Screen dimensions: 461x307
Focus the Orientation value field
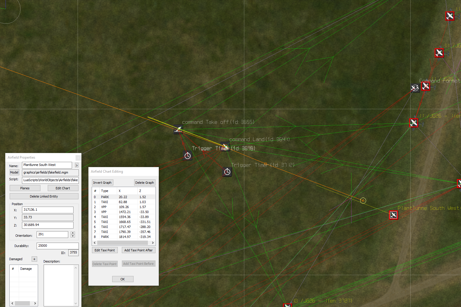[x=52, y=234]
